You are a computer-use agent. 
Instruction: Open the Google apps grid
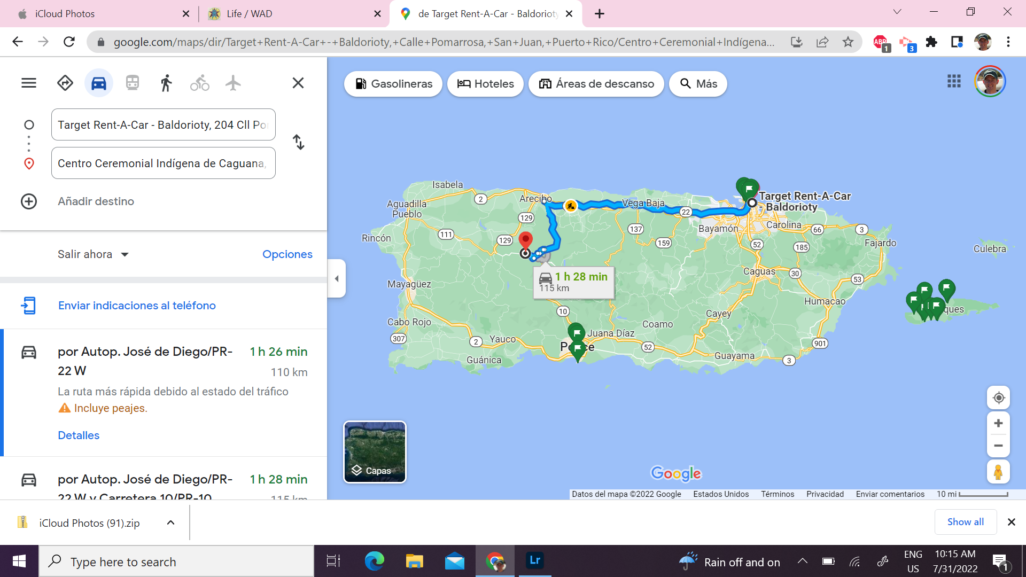[954, 81]
